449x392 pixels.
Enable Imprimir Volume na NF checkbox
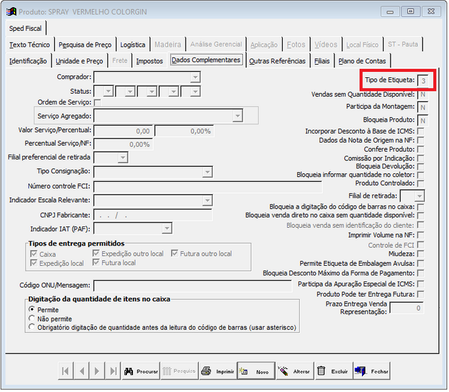point(421,235)
